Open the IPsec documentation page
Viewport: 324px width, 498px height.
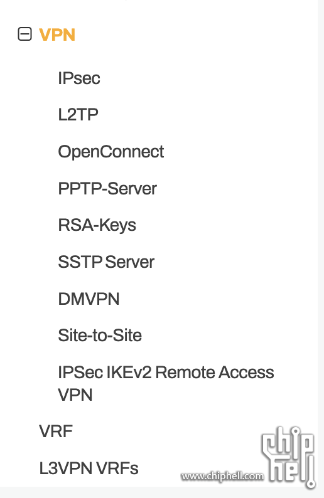pos(79,78)
